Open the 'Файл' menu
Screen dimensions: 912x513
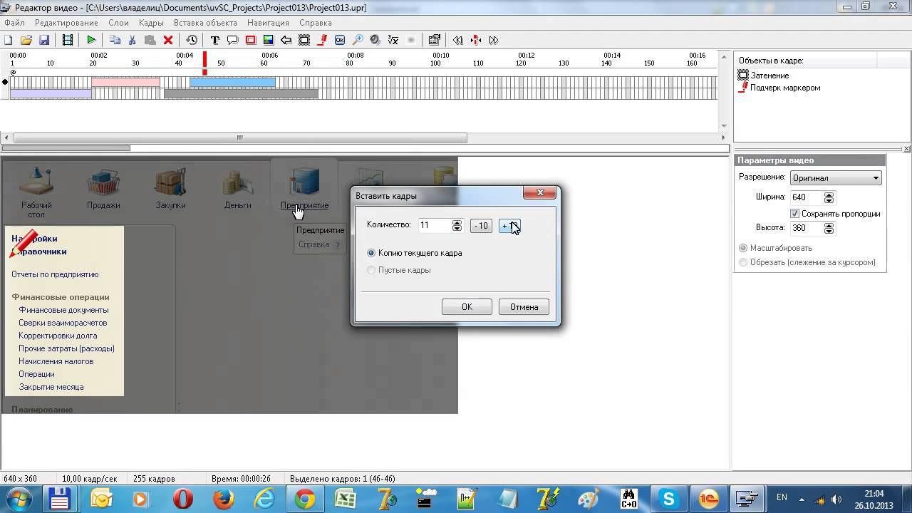point(14,23)
